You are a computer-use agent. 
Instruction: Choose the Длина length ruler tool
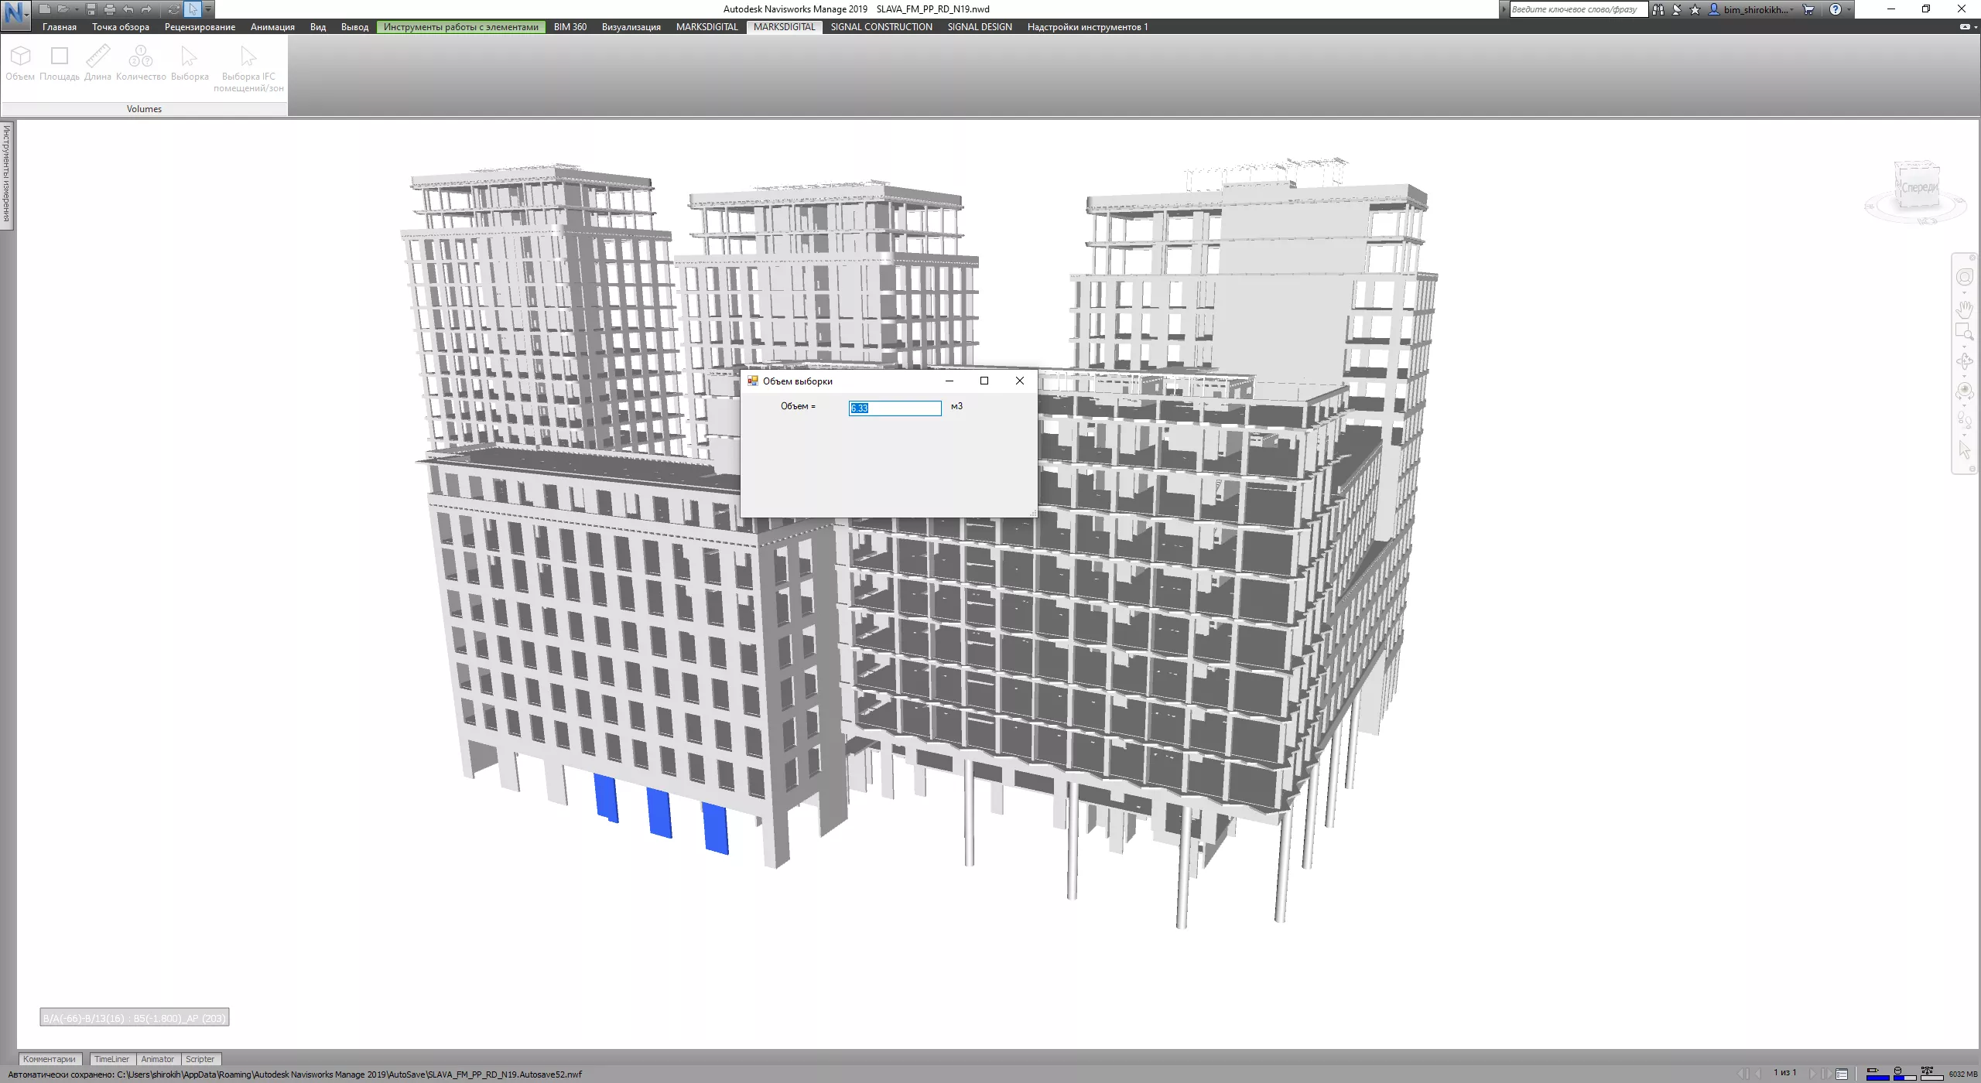pos(98,62)
